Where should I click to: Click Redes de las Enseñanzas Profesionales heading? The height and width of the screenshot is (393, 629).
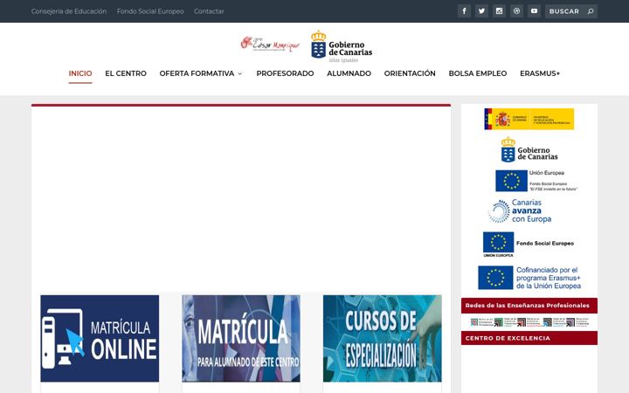[x=529, y=306]
